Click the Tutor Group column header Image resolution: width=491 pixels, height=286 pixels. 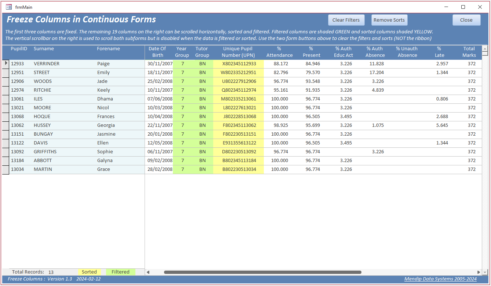202,52
